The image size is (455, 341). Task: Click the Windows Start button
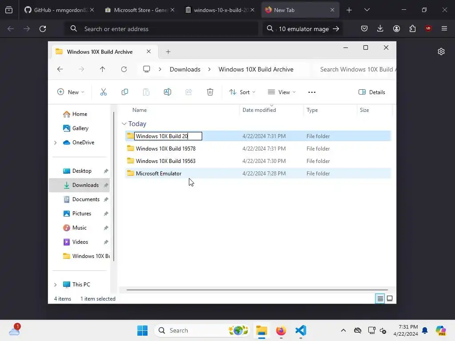142,330
